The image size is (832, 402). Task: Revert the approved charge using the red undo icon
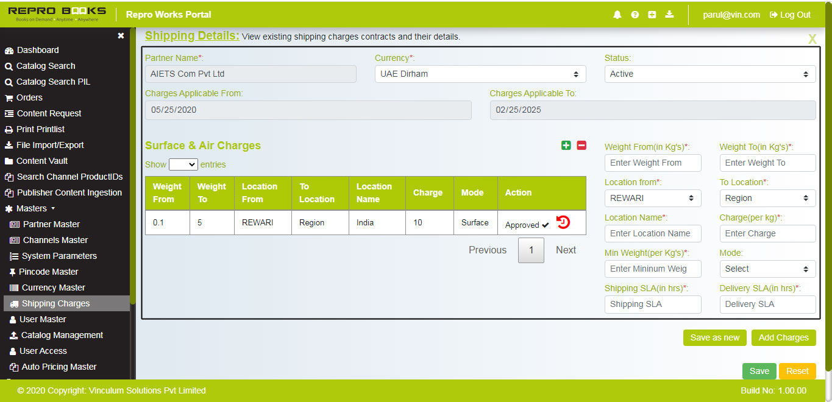point(563,223)
